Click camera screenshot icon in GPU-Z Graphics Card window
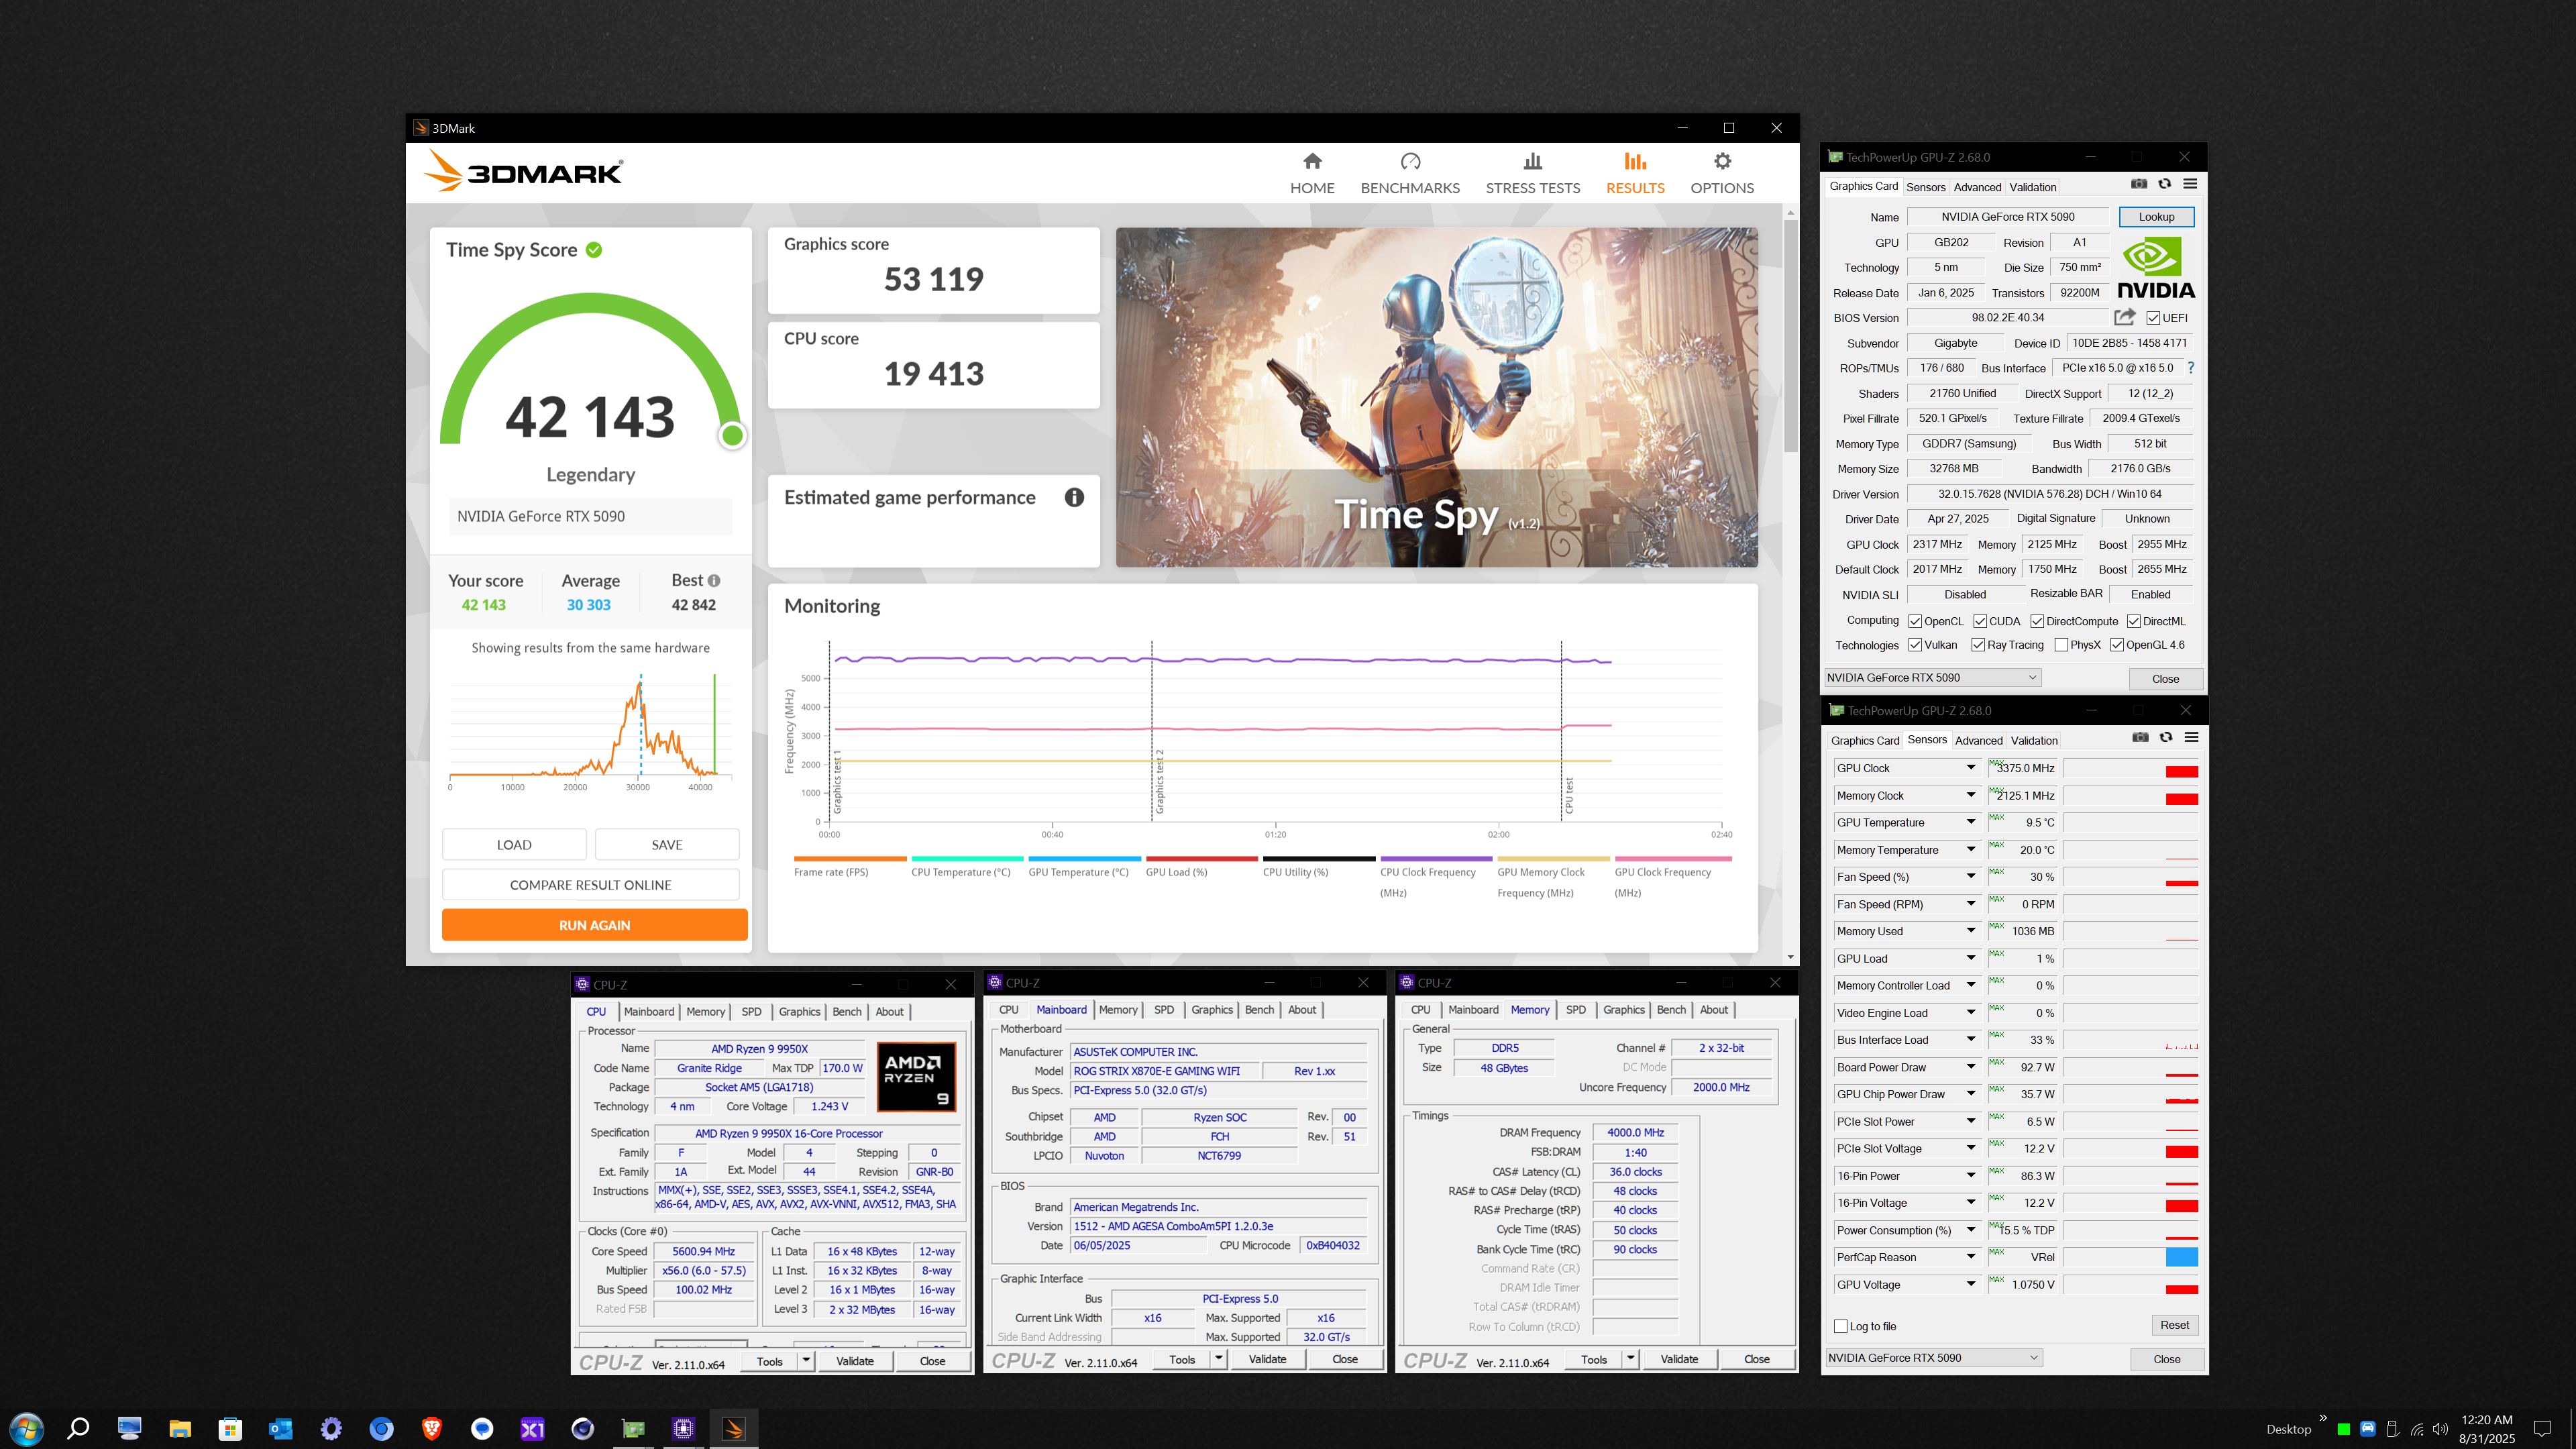Image resolution: width=2576 pixels, height=1449 pixels. [2139, 184]
